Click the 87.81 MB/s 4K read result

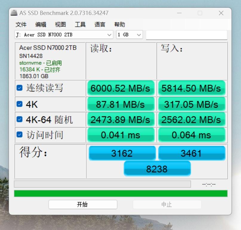click(121, 104)
